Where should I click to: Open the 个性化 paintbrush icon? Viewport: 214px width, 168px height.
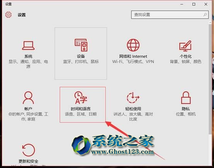pos(185,46)
